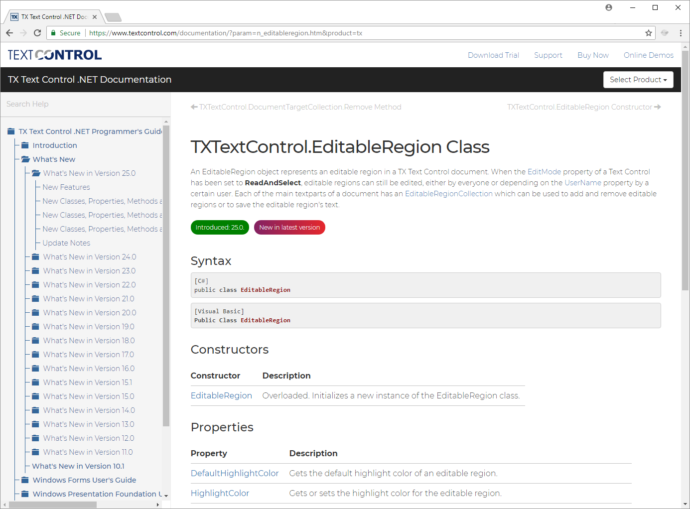This screenshot has width=690, height=509.
Task: Open the Online Demos menu link
Action: coord(649,55)
